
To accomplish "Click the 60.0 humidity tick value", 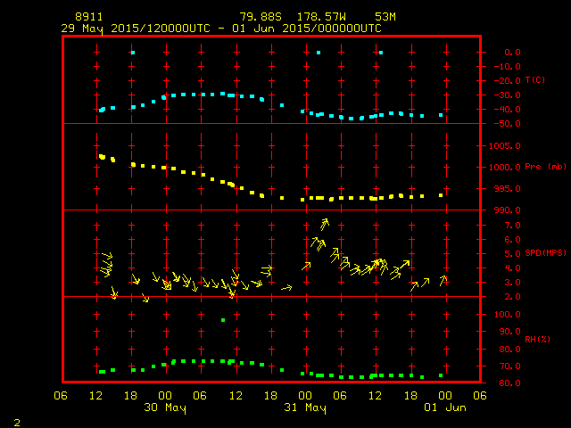I will (x=509, y=383).
